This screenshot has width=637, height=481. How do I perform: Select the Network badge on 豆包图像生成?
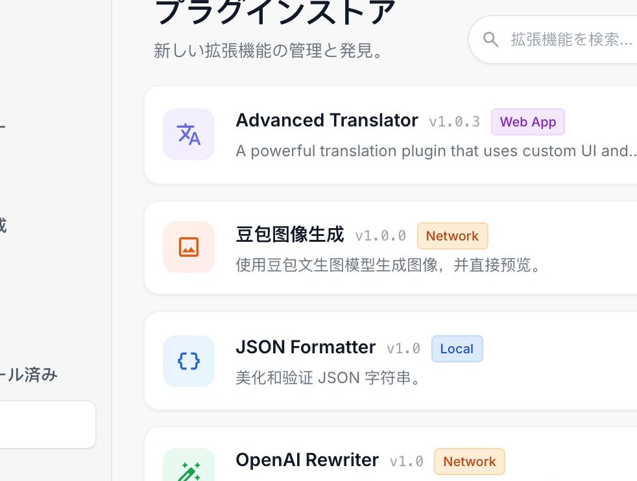(x=452, y=236)
